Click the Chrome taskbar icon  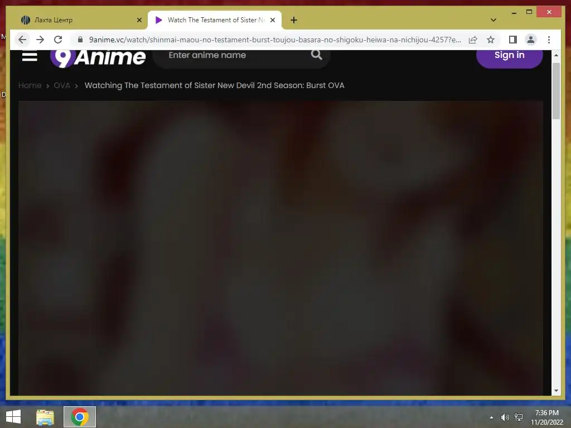[x=80, y=417]
